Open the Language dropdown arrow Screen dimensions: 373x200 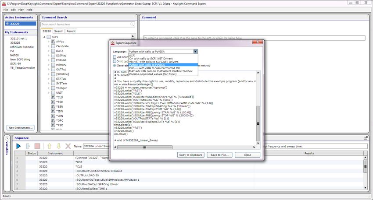(195, 52)
